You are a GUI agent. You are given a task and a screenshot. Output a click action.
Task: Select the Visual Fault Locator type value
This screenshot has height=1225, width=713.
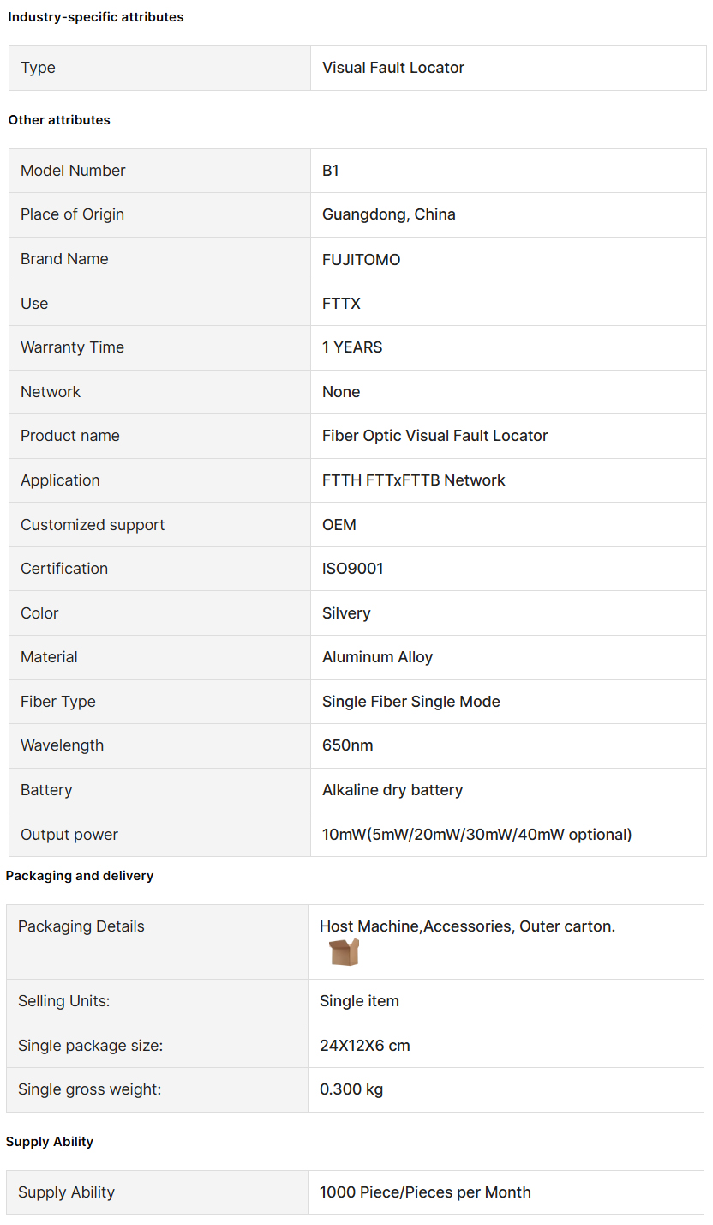click(x=393, y=68)
